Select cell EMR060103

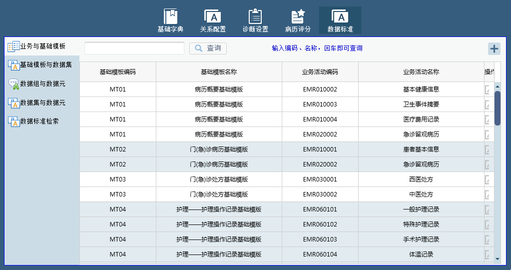[320, 239]
